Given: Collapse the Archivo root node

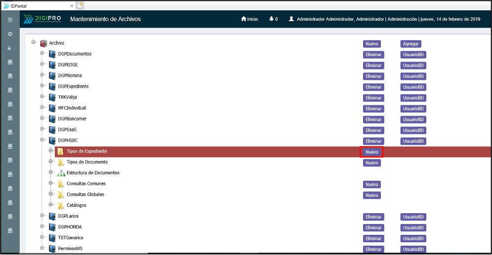Looking at the screenshot, I should [x=34, y=42].
